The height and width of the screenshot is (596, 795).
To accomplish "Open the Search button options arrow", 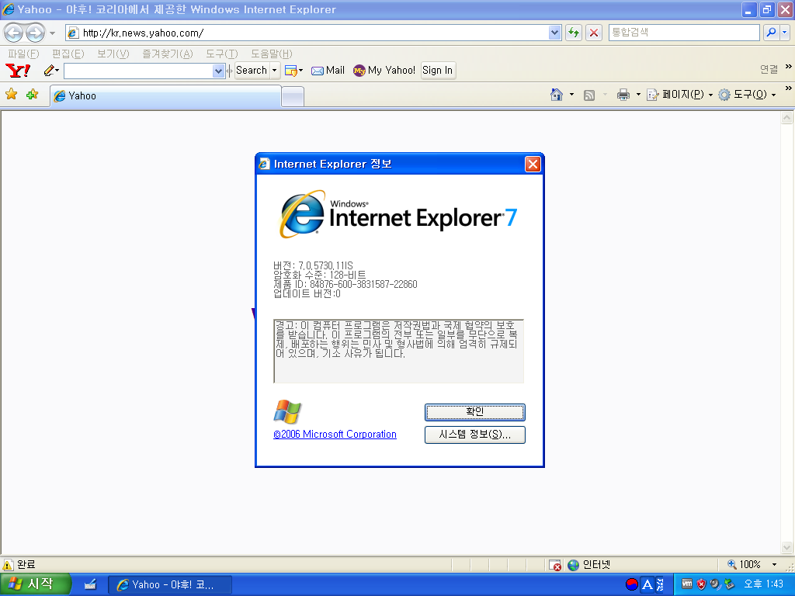I will 274,71.
